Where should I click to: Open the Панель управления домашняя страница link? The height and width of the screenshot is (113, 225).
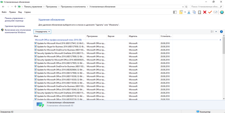coord(15,19)
